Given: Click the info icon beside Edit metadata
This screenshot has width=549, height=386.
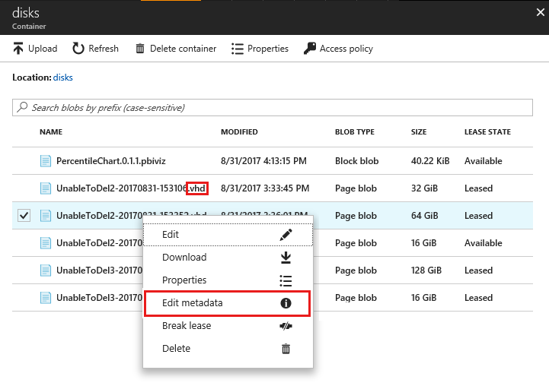Looking at the screenshot, I should tap(286, 303).
